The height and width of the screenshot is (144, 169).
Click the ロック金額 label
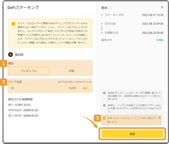click(15, 82)
